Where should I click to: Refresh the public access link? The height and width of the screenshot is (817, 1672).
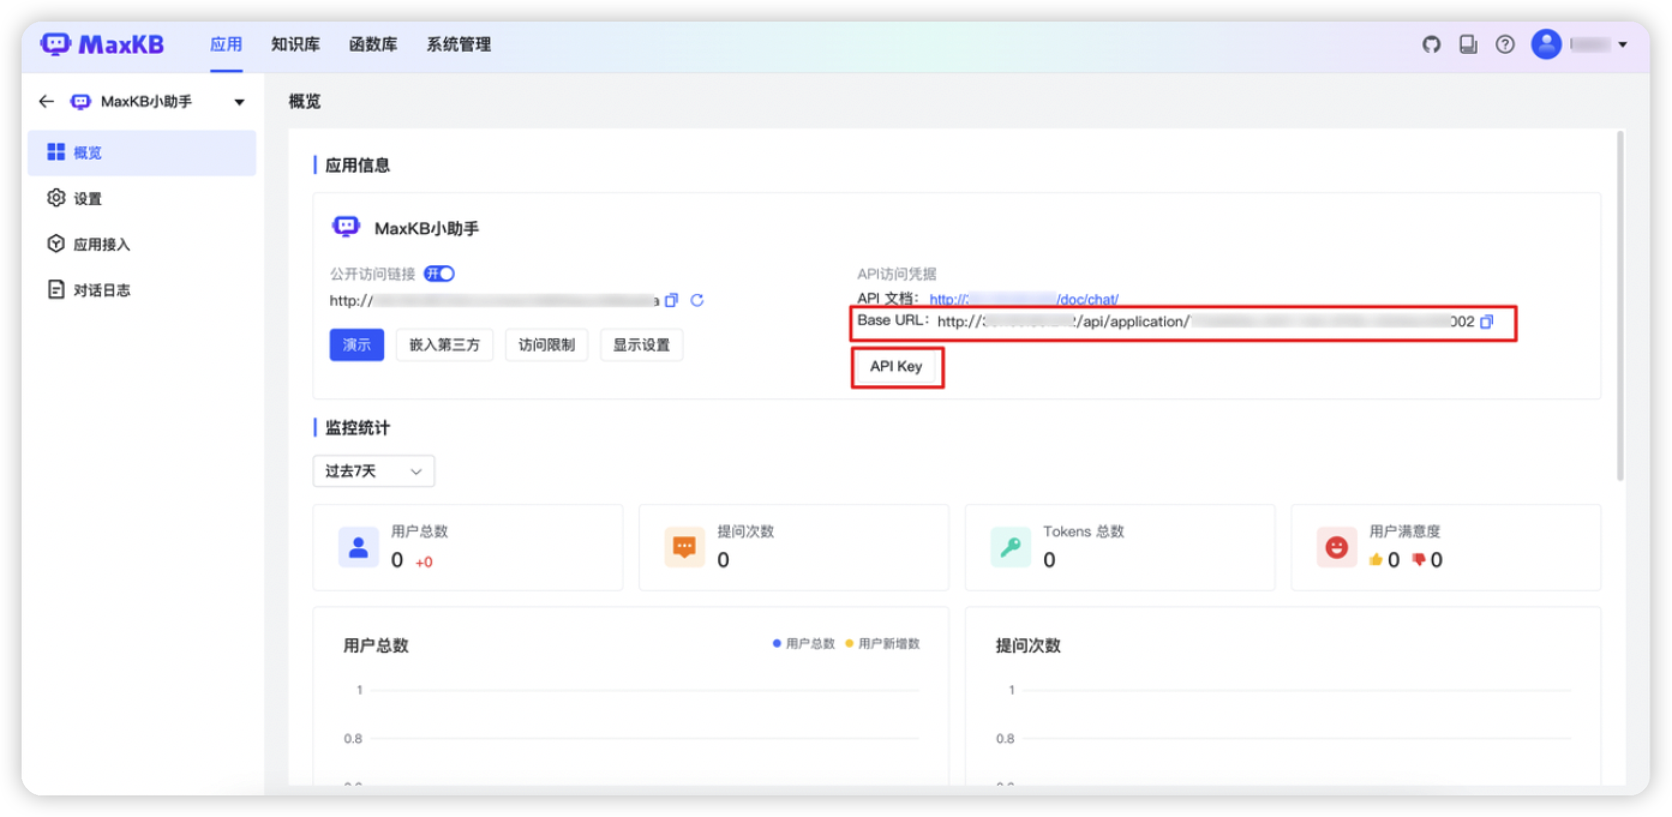click(x=697, y=300)
